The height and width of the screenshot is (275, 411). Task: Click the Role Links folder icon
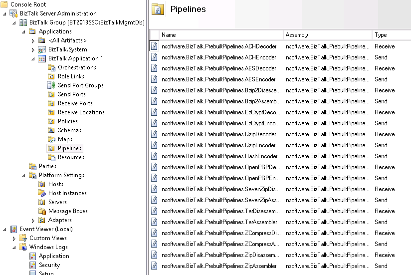(x=51, y=76)
